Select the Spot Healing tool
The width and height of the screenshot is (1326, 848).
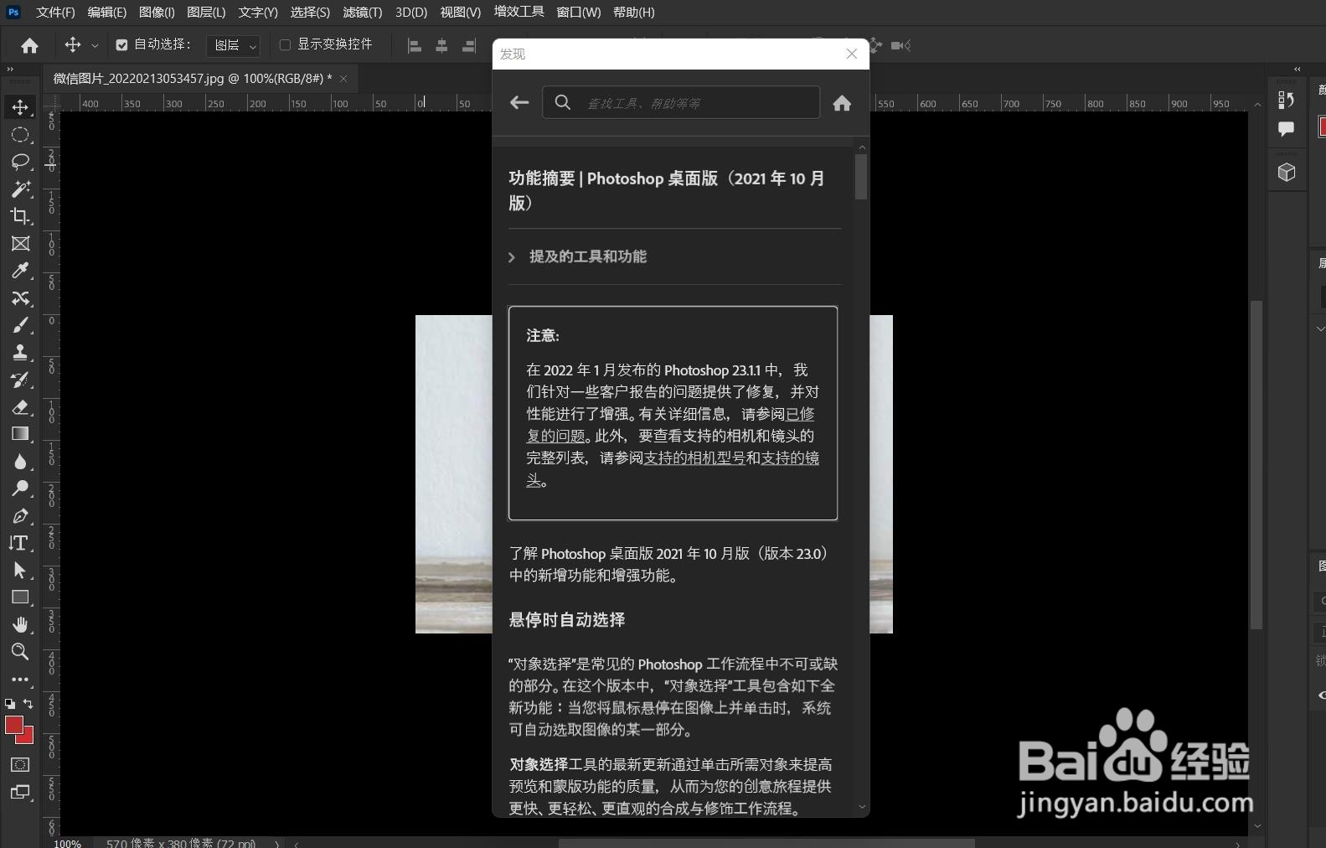[20, 298]
